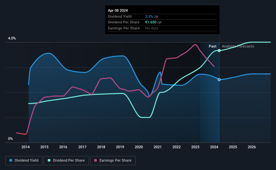Click the 'Earnings Per Share' row label in the tooltip
The image size is (276, 170).
tap(124, 28)
